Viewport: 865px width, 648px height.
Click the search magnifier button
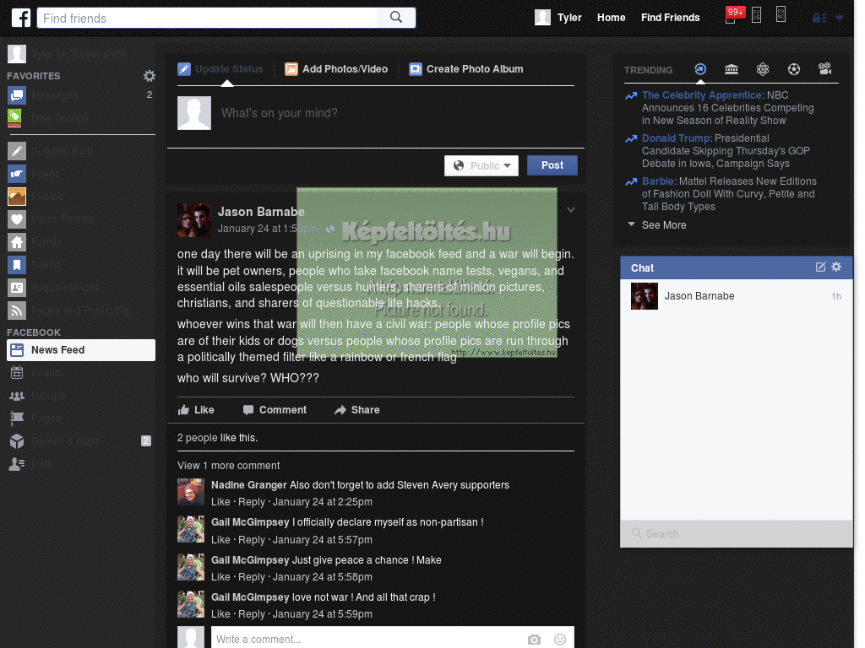(x=396, y=18)
